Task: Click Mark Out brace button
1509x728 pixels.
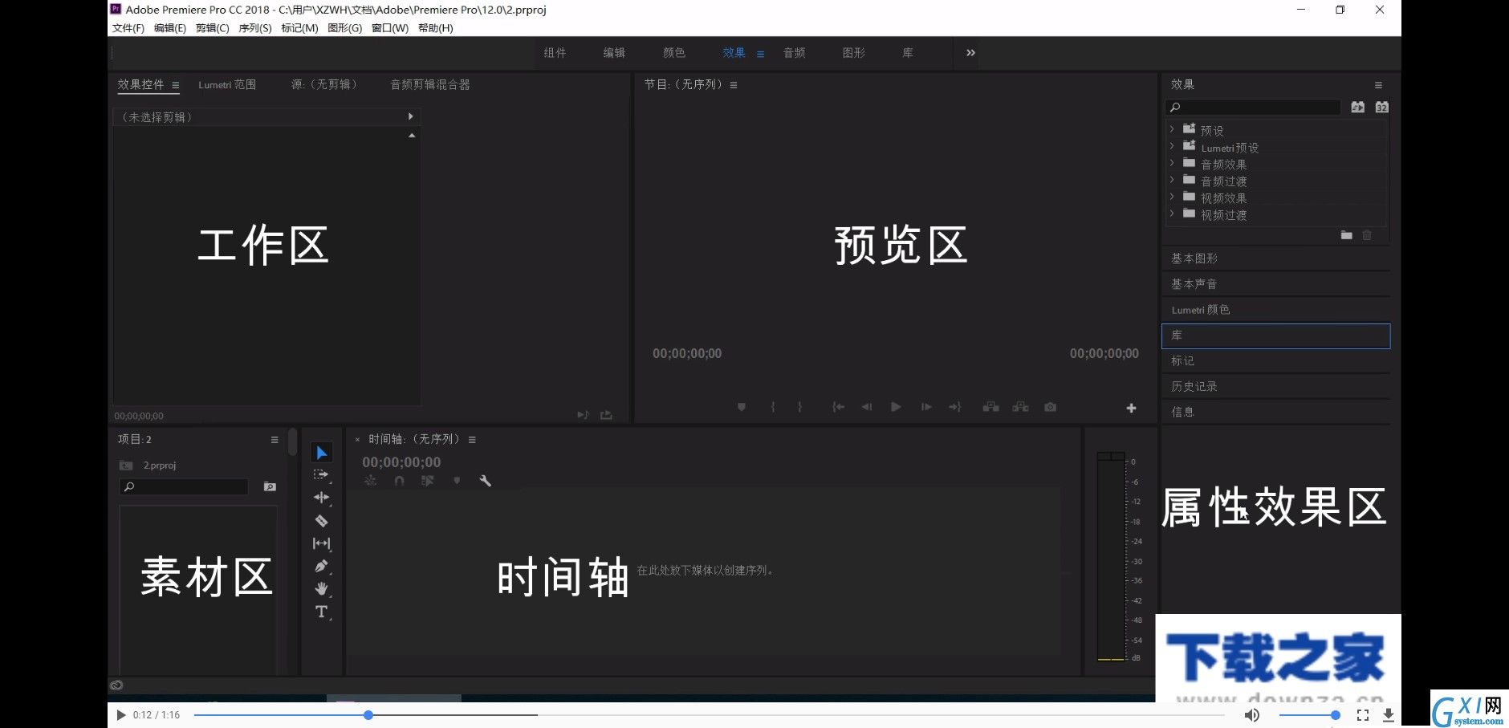Action: click(799, 407)
